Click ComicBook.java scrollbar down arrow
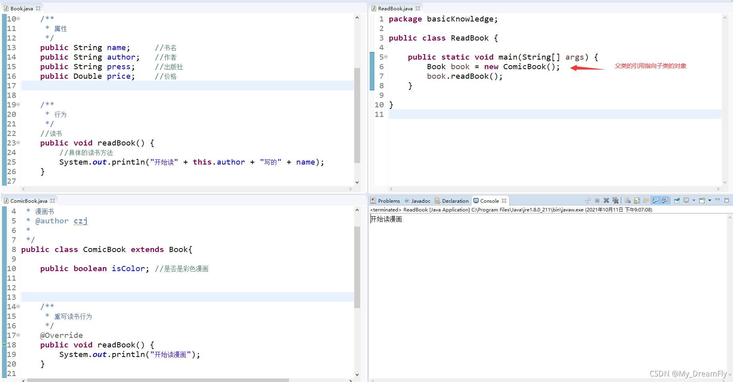 point(357,374)
